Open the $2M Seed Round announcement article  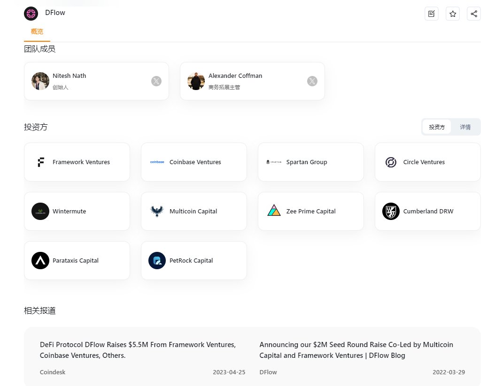tap(356, 350)
